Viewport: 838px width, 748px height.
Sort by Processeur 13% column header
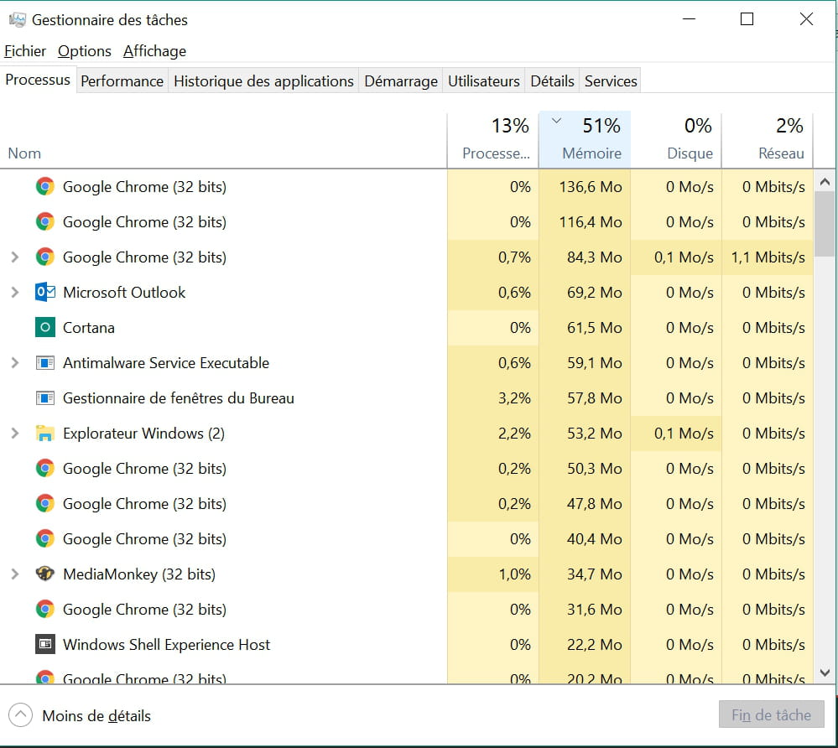pyautogui.click(x=492, y=140)
